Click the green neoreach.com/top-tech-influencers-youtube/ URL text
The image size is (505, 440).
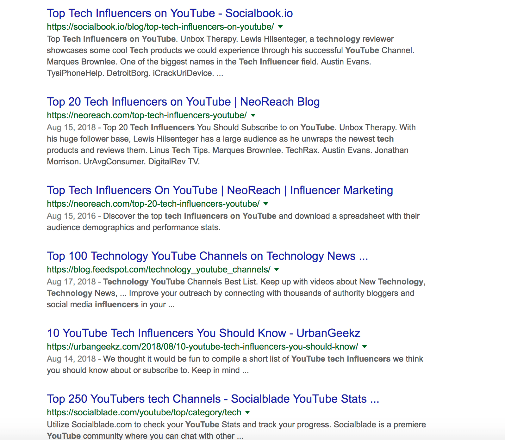click(x=147, y=115)
